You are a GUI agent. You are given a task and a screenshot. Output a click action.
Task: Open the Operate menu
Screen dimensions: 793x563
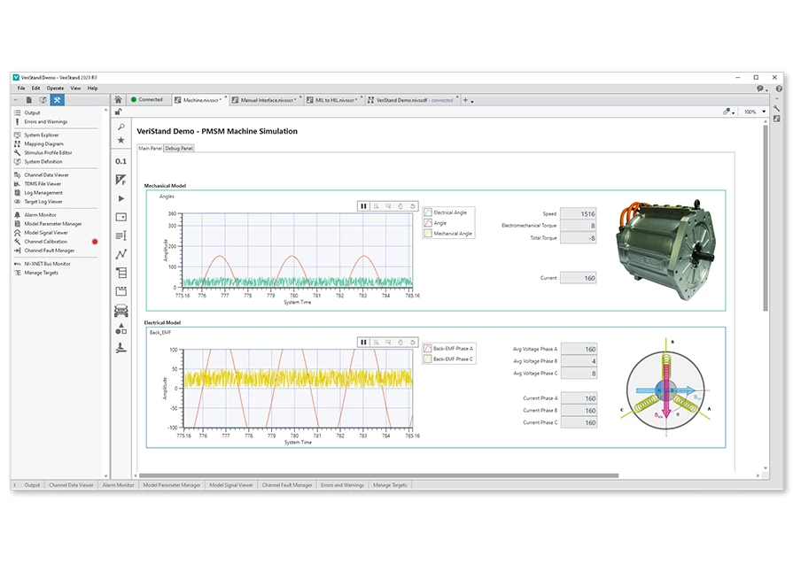(x=55, y=89)
